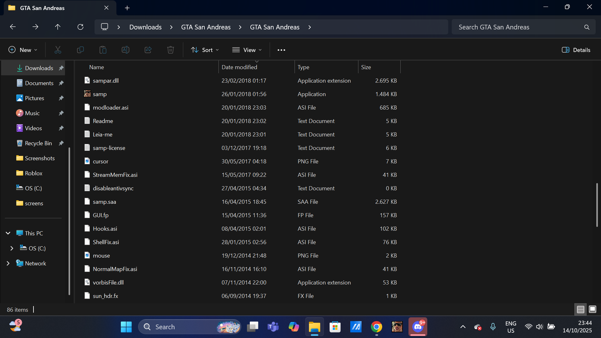Viewport: 601px width, 338px height.
Task: Open Google Chrome from the taskbar
Action: [x=376, y=327]
